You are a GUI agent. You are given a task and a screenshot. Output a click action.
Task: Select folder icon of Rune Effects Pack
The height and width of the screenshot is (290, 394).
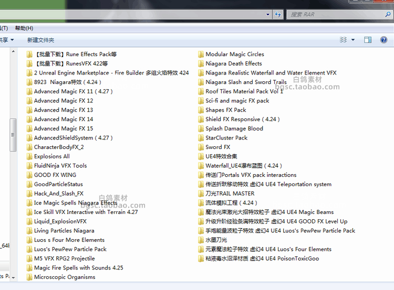tap(29, 54)
